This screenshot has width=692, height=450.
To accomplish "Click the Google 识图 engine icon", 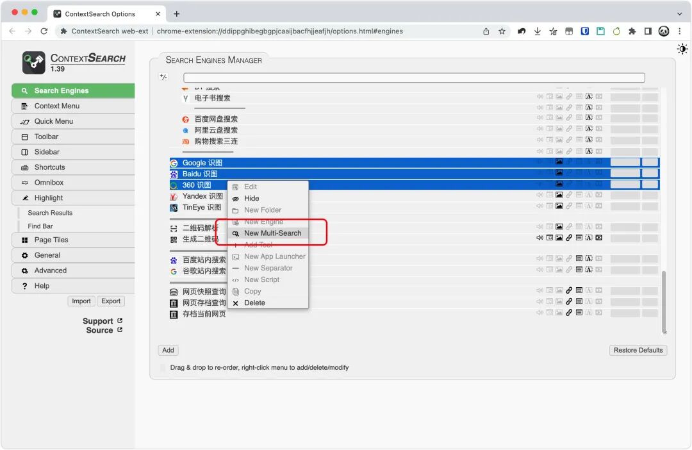I will click(x=174, y=163).
